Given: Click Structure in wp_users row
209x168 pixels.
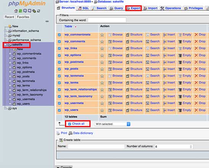Looking at the screenshot, I should (134, 110).
